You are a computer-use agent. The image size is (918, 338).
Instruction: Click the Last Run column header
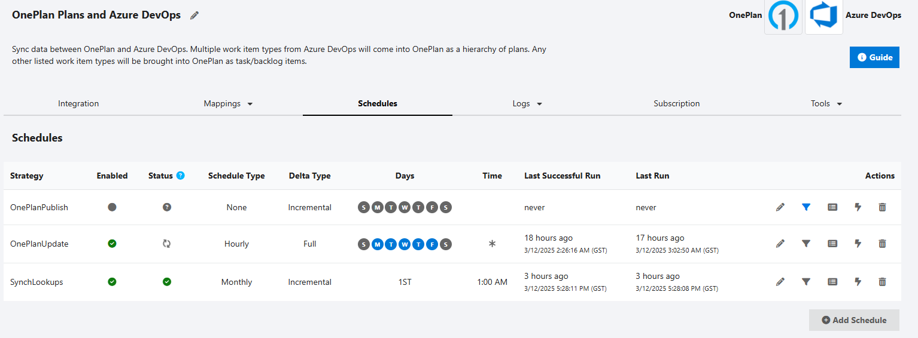pos(652,176)
